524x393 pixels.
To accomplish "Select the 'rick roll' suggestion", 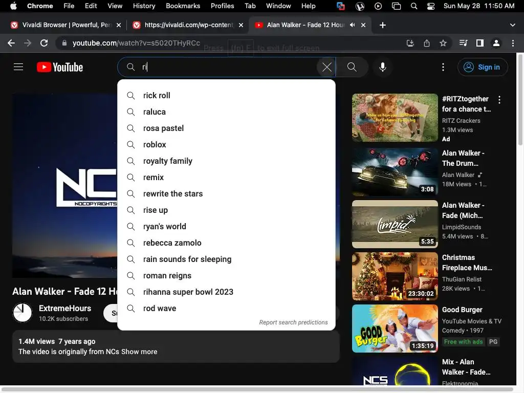I will tap(226, 96).
